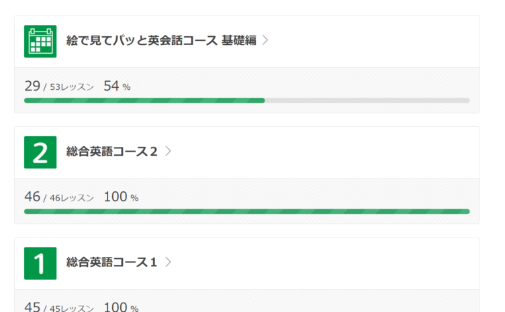Click the 54% progress bar

246,101
